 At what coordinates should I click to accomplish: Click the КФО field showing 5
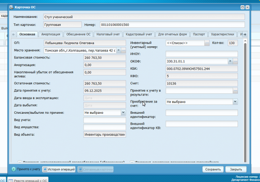[x=202, y=76]
